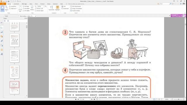Viewport: 187px width, 105px height.
Task: Insert a File Attachment
Action: [75, 6]
